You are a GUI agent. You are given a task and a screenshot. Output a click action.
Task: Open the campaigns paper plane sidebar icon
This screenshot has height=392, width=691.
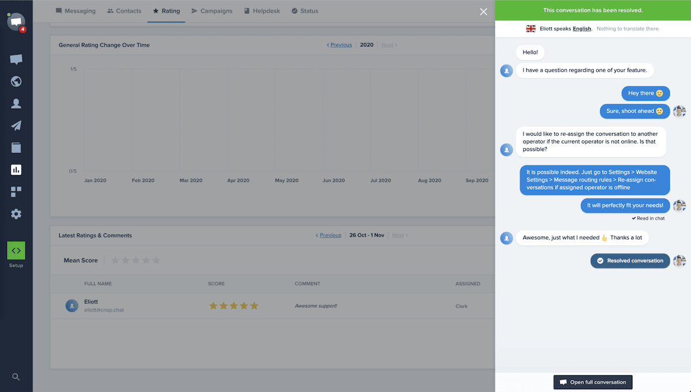click(x=16, y=126)
